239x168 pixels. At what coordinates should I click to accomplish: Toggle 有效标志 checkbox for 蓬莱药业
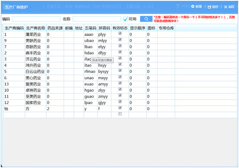pyautogui.click(x=120, y=33)
